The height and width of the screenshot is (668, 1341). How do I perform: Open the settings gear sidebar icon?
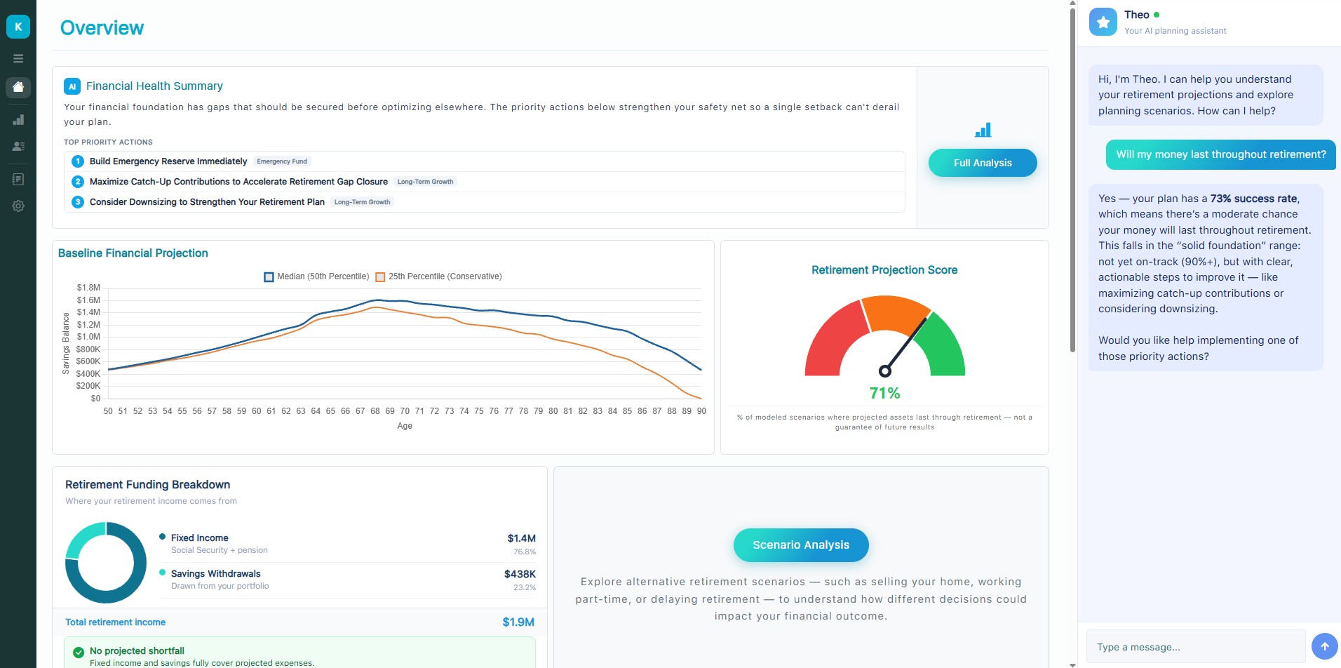[18, 206]
